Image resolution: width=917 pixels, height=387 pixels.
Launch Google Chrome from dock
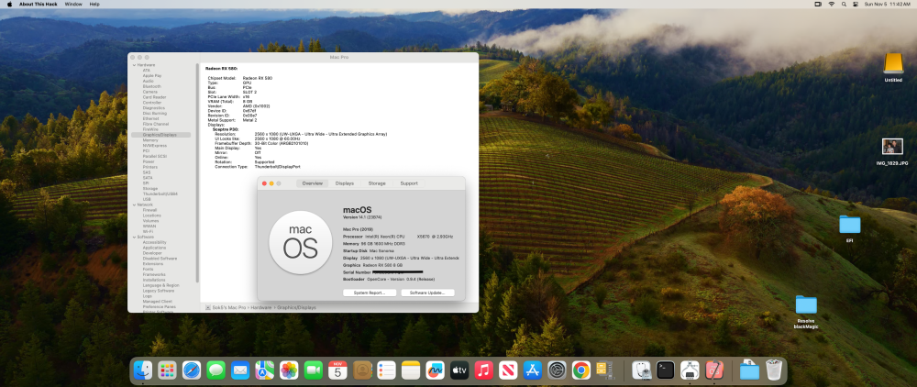[581, 370]
